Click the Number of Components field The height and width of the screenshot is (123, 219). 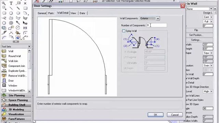(157, 25)
